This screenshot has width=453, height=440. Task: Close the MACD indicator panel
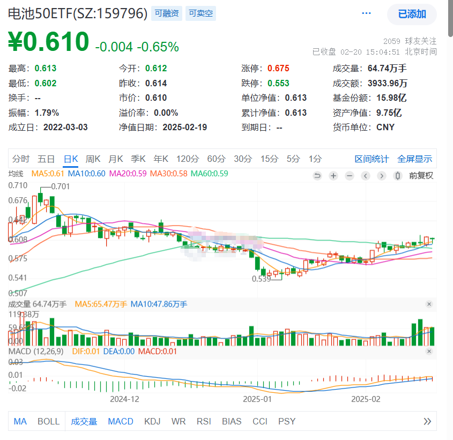point(429,352)
